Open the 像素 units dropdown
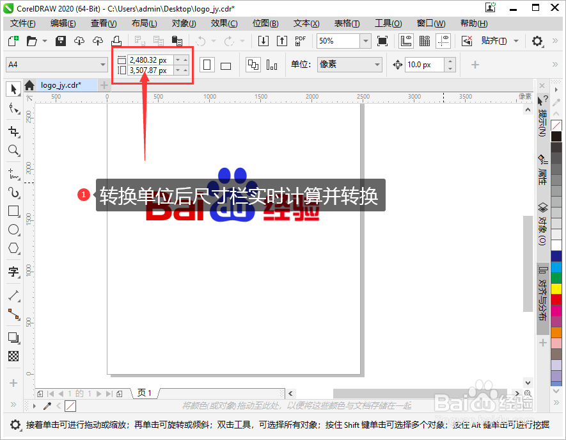The height and width of the screenshot is (440, 566). pyautogui.click(x=377, y=65)
